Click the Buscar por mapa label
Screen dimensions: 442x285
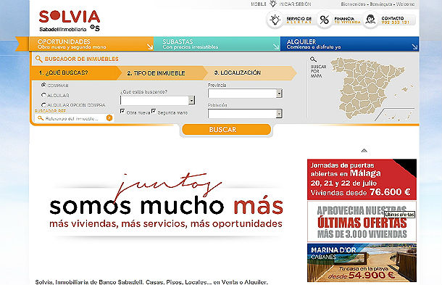pos(318,71)
